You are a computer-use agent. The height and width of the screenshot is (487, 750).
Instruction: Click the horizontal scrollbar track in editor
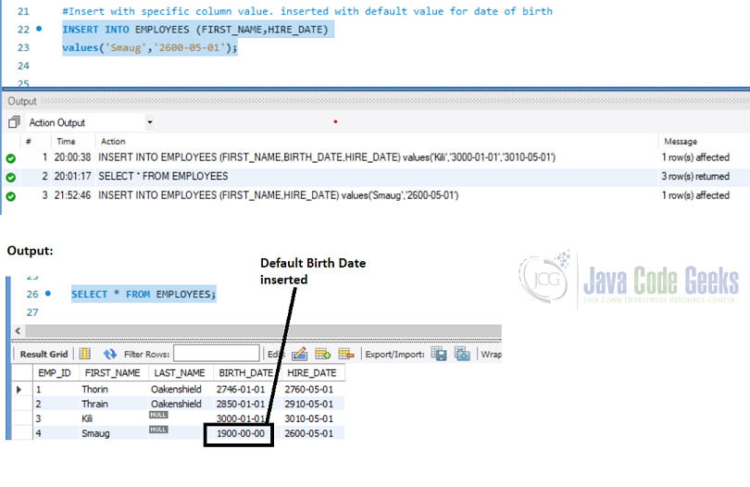[x=263, y=331]
